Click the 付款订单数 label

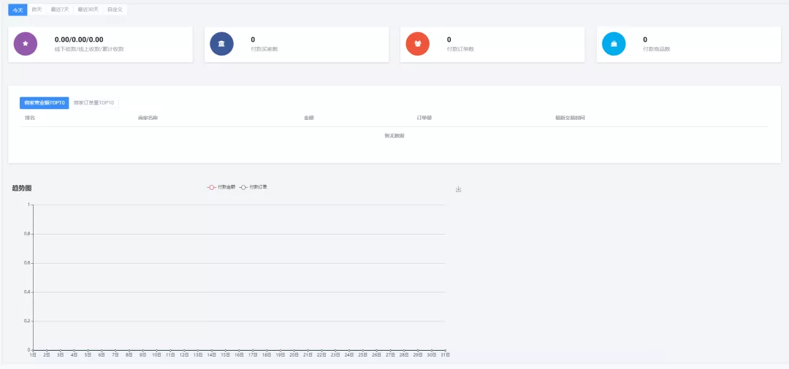[x=460, y=50]
